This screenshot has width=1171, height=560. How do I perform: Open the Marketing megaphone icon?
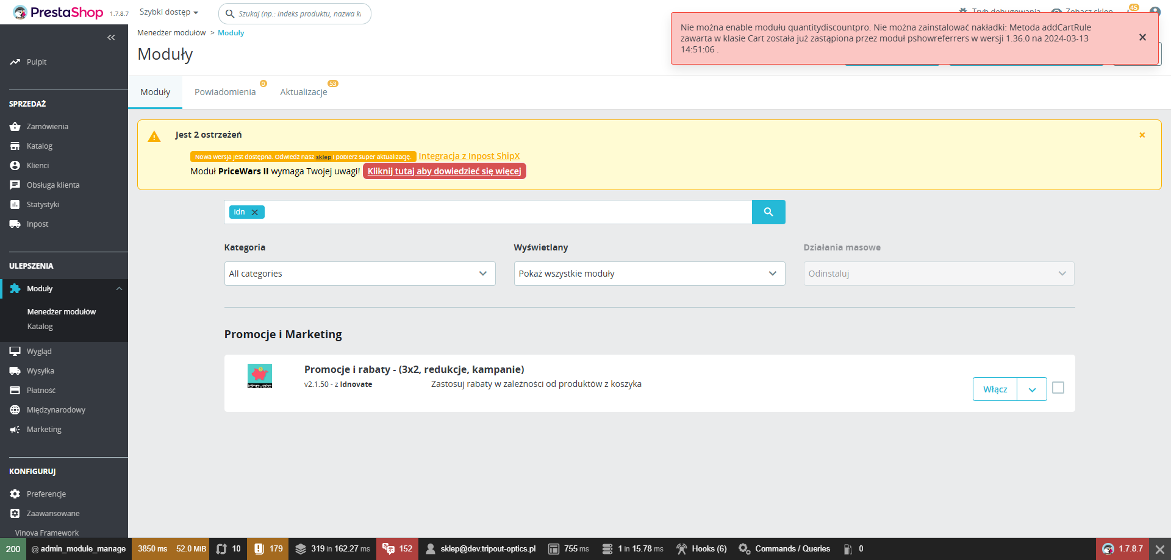(x=15, y=430)
